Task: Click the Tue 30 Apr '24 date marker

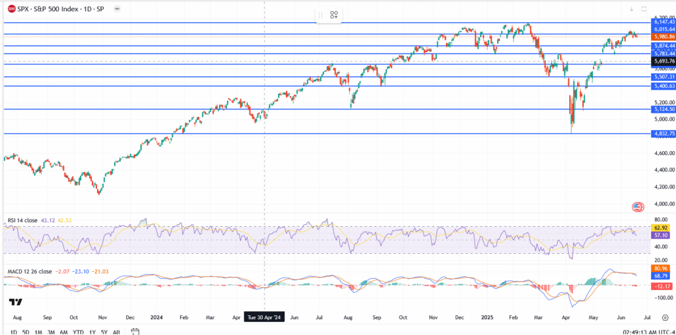Action: tap(265, 316)
